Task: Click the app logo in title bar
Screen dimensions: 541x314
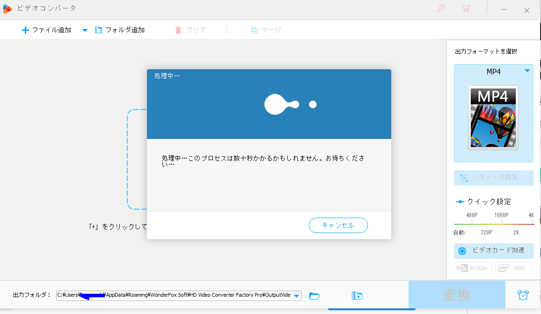Action: pos(7,8)
